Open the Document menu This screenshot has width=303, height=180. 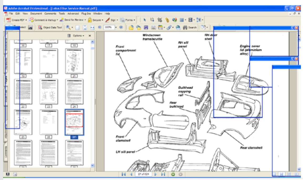(x=36, y=13)
